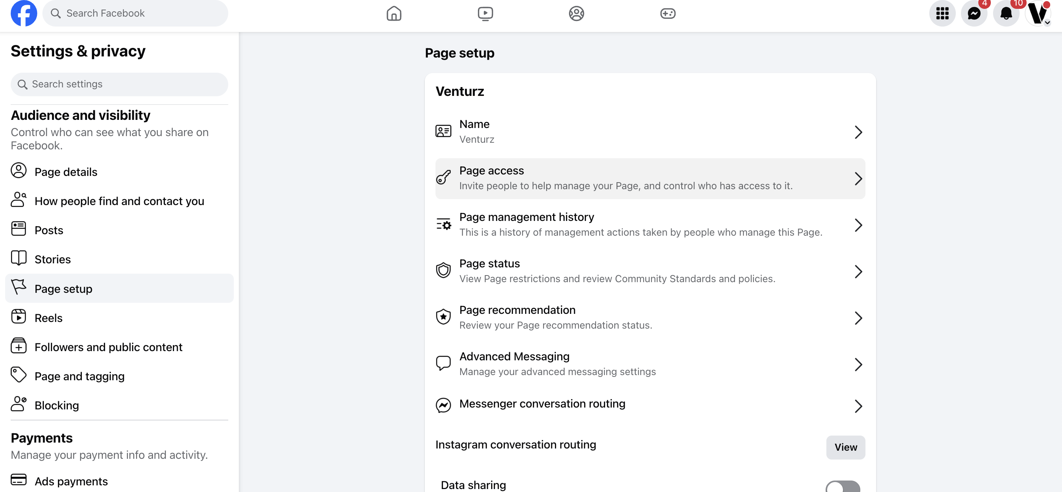
Task: Click View for Instagram conversation routing
Action: [x=846, y=447]
